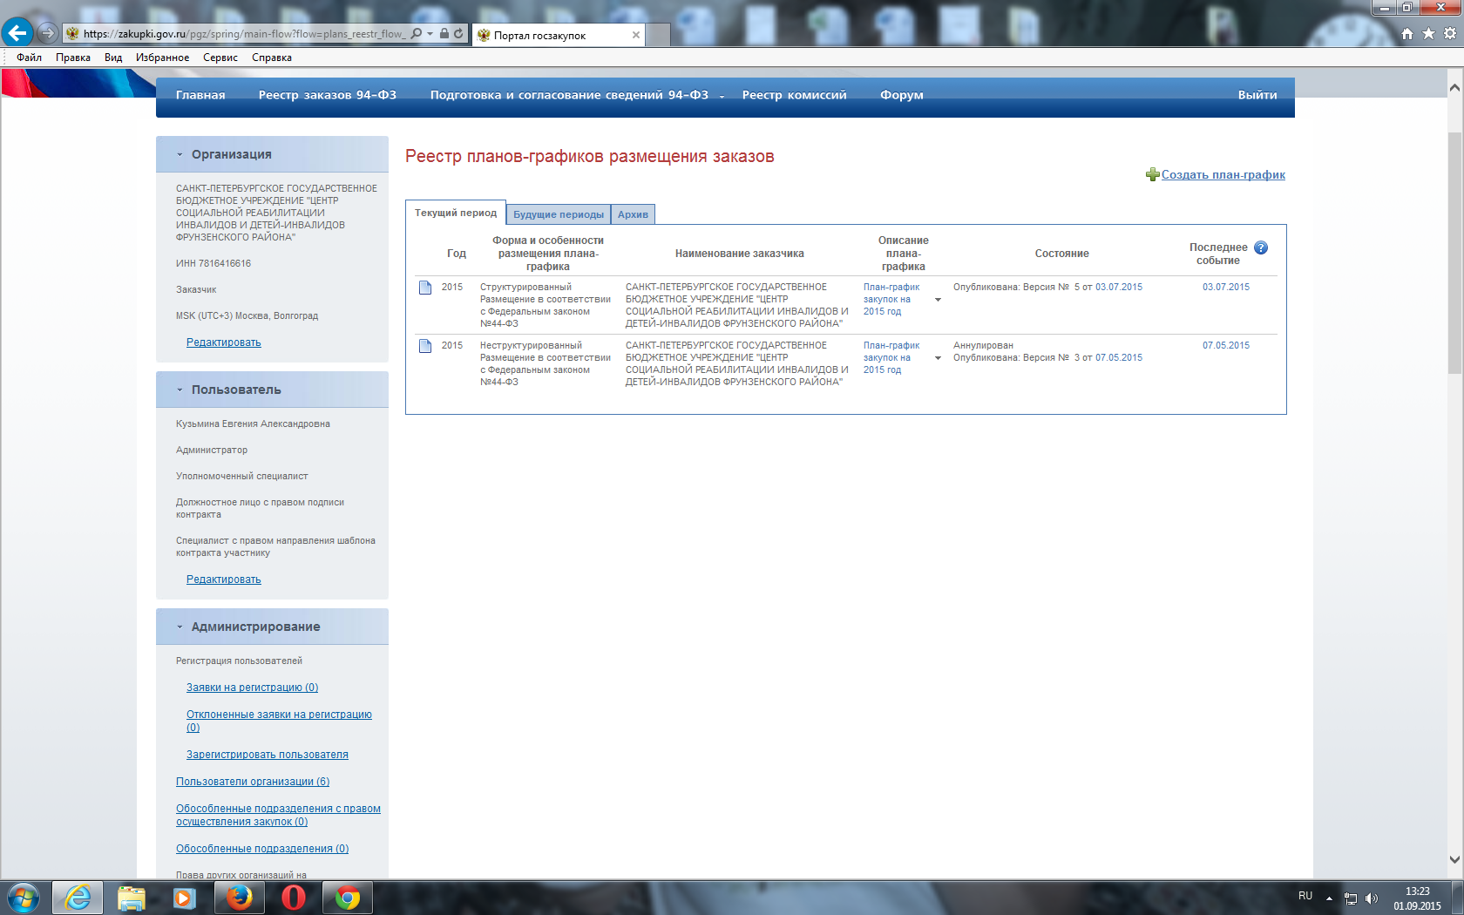1464x915 pixels.
Task: Open Обособленные подразделения с правом осуществления закупок link
Action: pyautogui.click(x=278, y=815)
